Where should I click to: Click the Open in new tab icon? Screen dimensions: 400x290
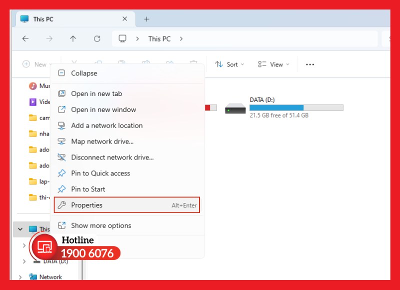[61, 93]
